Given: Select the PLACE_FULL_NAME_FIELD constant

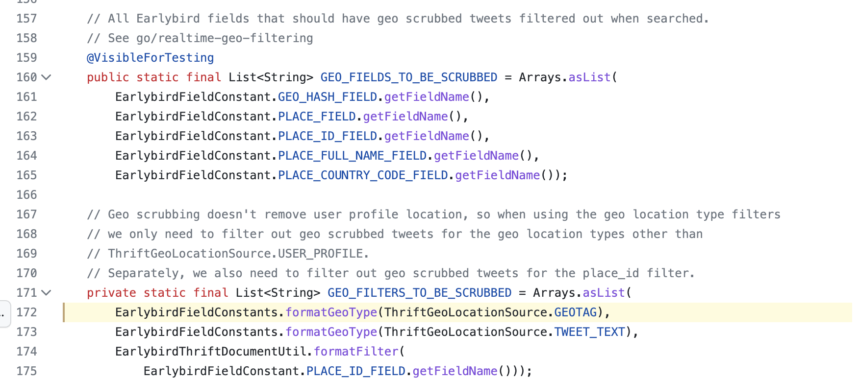Looking at the screenshot, I should (x=352, y=156).
